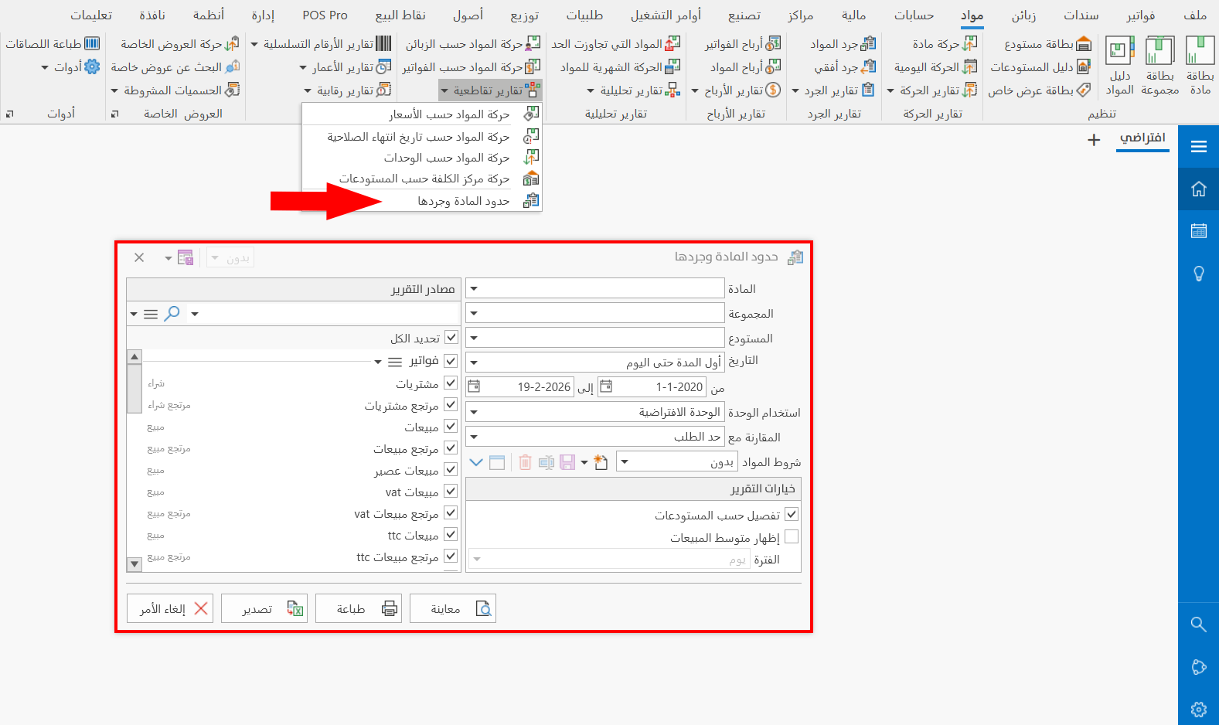1219x725 pixels.
Task: Uncheck the مرتجع مشتريات checkbox
Action: point(451,405)
